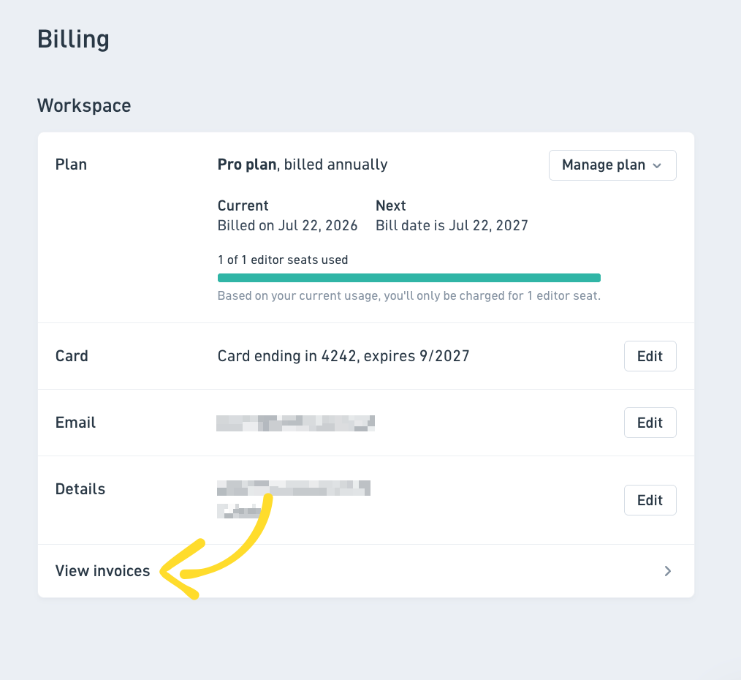Click the Details row label

point(80,489)
